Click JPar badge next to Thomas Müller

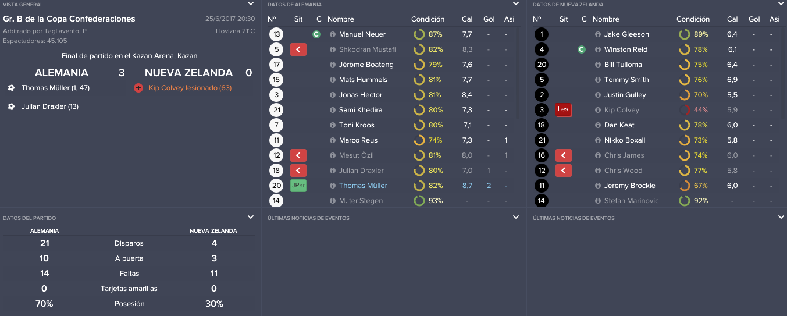pos(298,186)
